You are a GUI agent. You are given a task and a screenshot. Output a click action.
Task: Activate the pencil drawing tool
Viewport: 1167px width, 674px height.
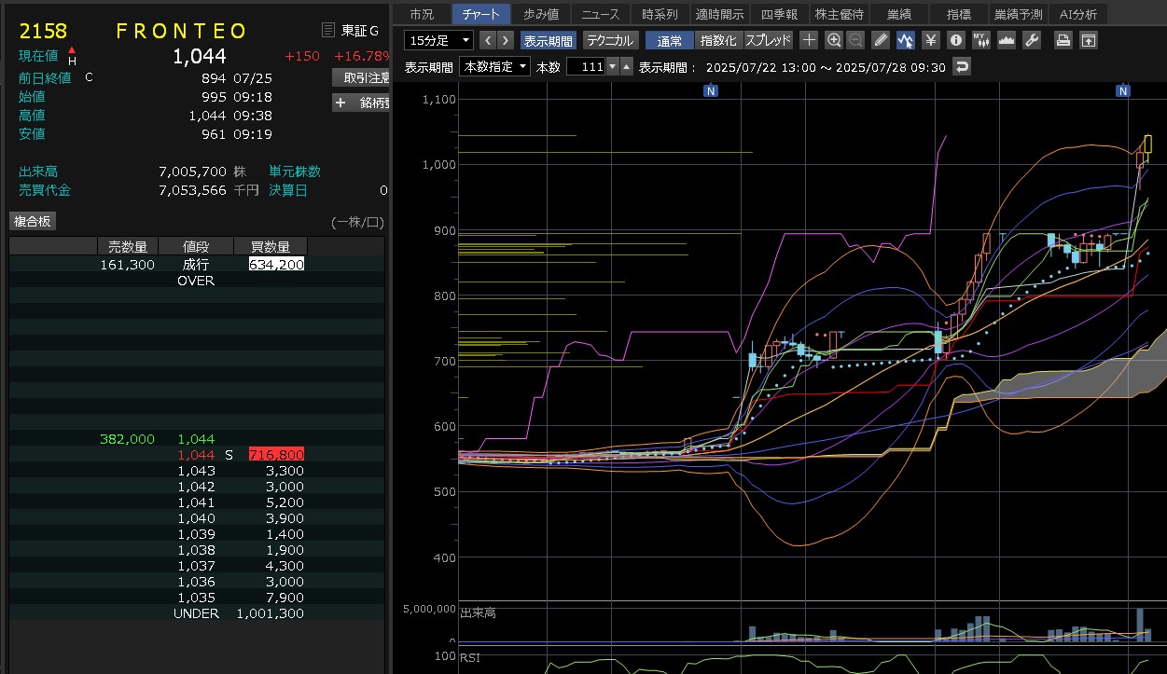coord(881,40)
